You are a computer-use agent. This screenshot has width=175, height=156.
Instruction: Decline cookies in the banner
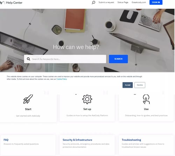pyautogui.click(x=140, y=85)
